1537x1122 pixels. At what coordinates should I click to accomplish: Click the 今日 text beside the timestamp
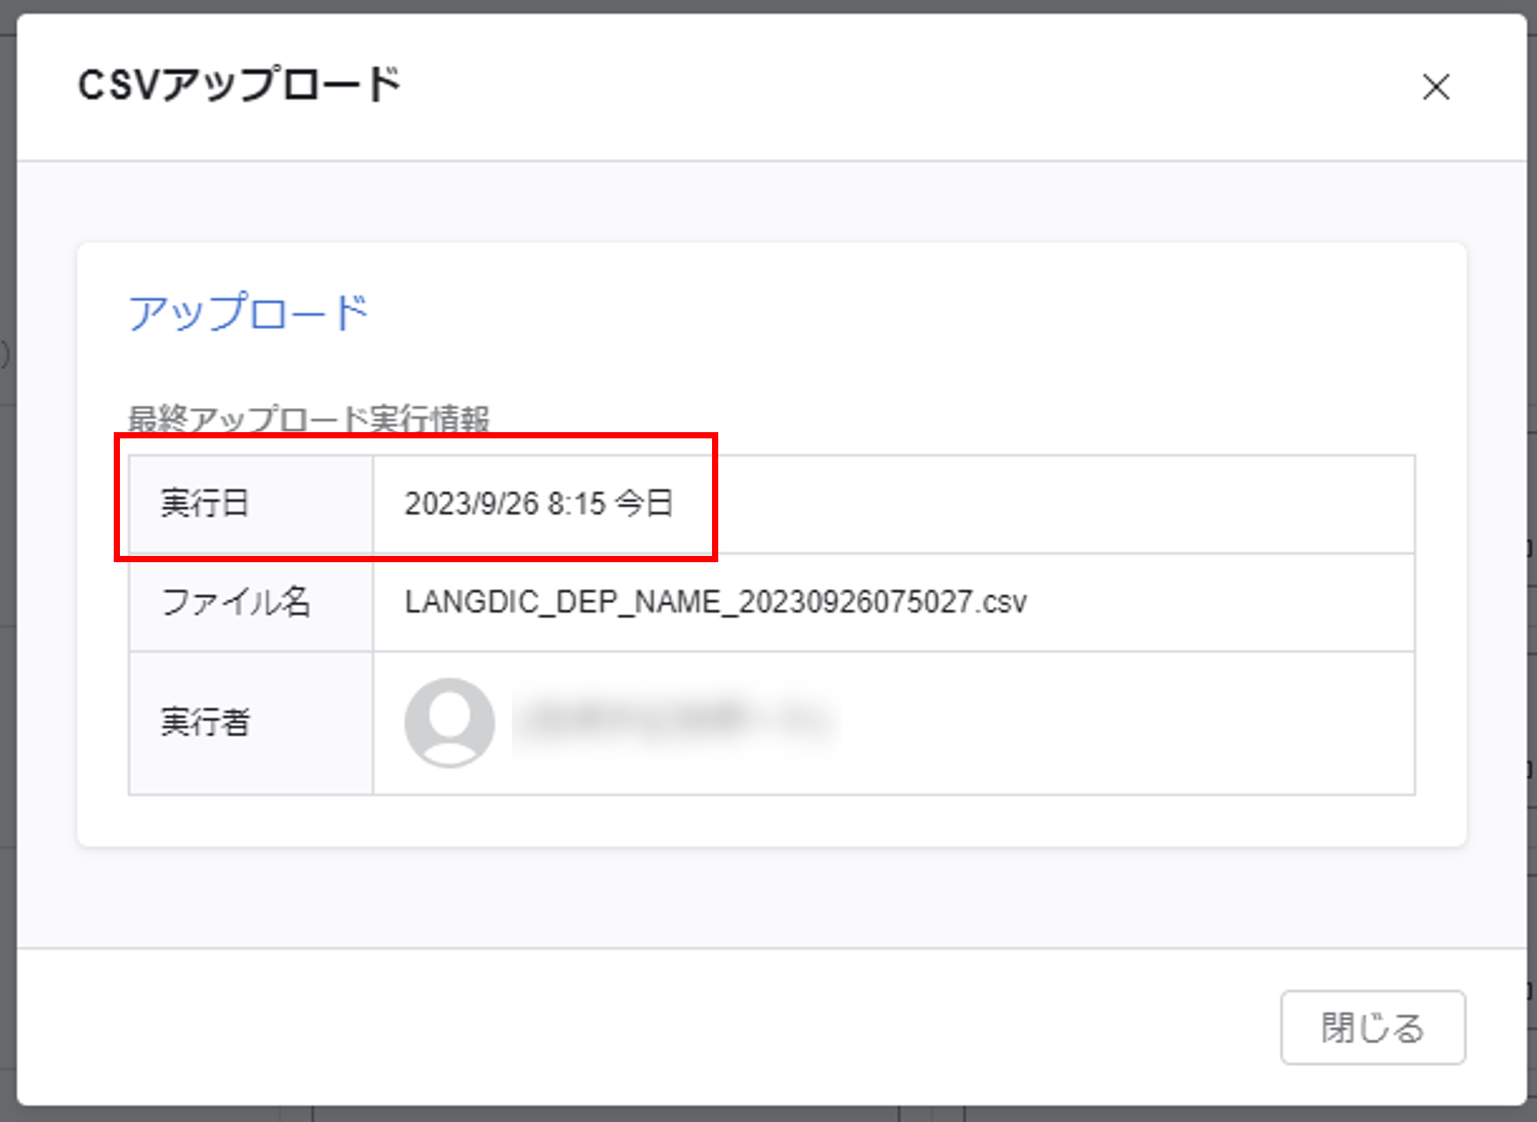tap(643, 504)
